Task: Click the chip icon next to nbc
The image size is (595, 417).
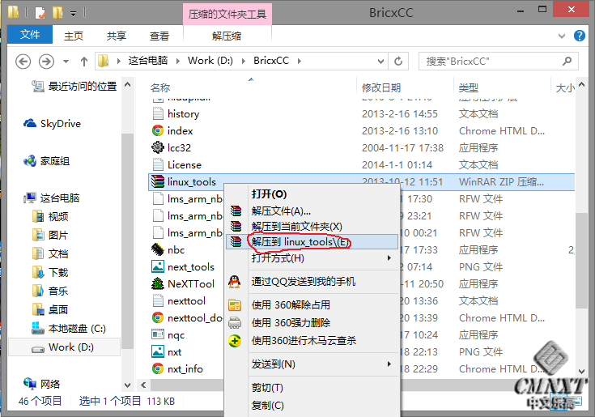Action: (158, 249)
